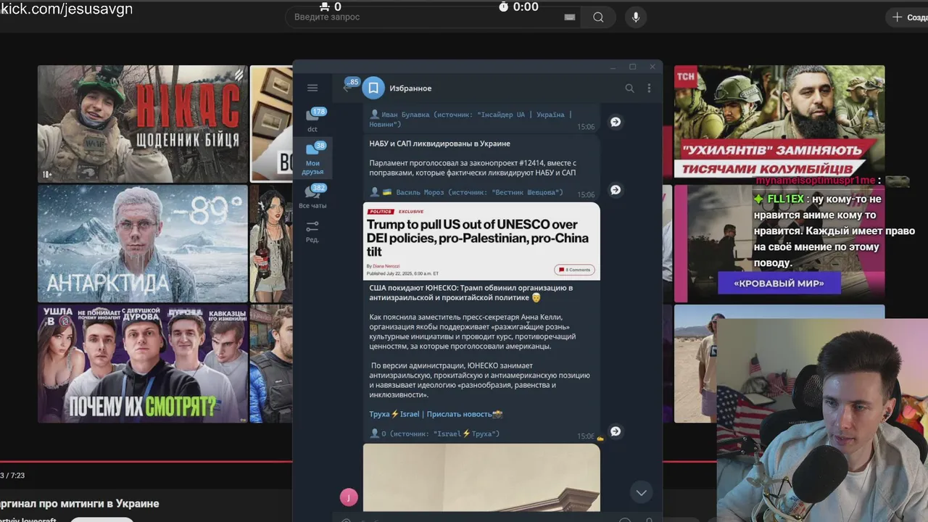Screen dimensions: 928x522
Task: Forward the Иван Булавка message
Action: click(x=616, y=122)
